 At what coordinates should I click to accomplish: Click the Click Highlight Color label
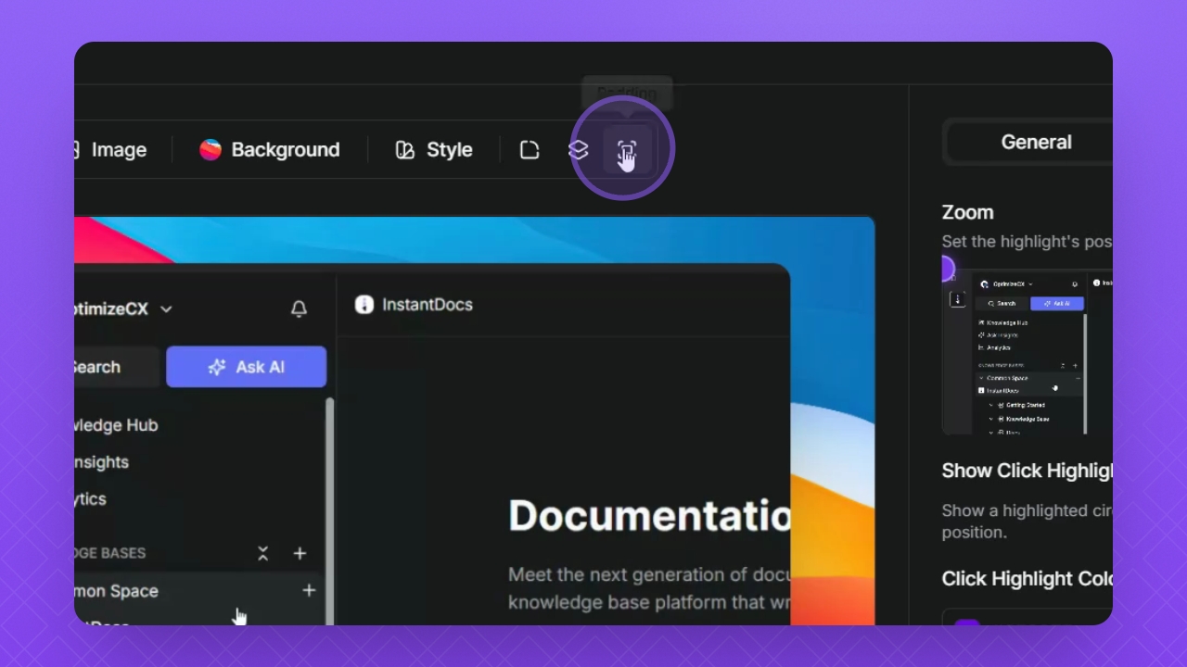1027,579
